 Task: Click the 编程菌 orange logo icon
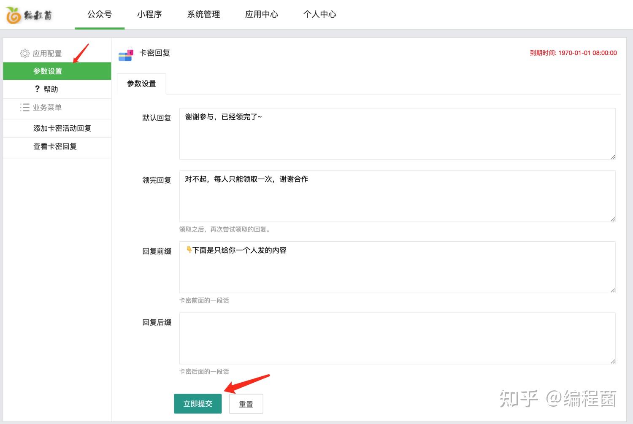click(x=14, y=15)
